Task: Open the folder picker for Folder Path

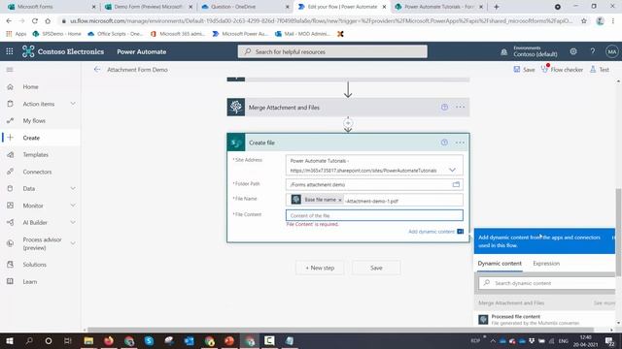Action: [456, 184]
